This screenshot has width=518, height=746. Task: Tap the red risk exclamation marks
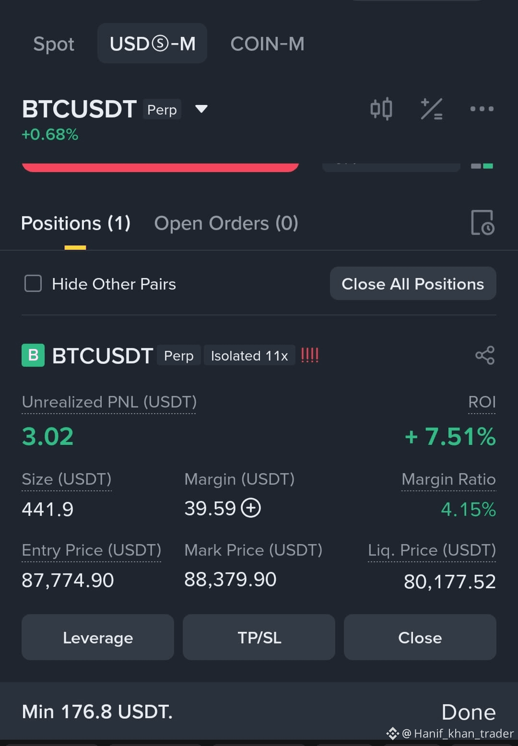point(309,355)
